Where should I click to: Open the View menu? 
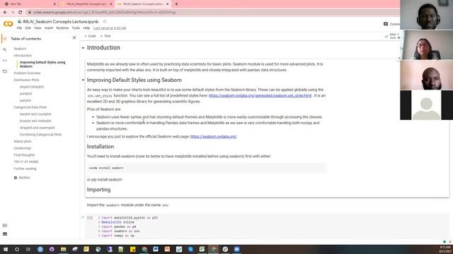tap(38, 28)
